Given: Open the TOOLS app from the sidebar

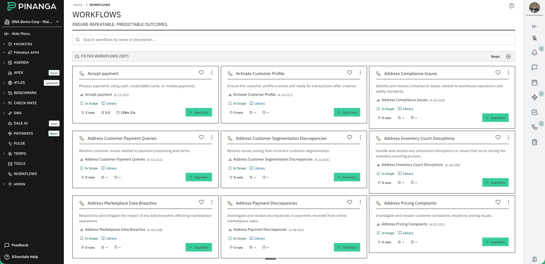Looking at the screenshot, I should [20, 163].
